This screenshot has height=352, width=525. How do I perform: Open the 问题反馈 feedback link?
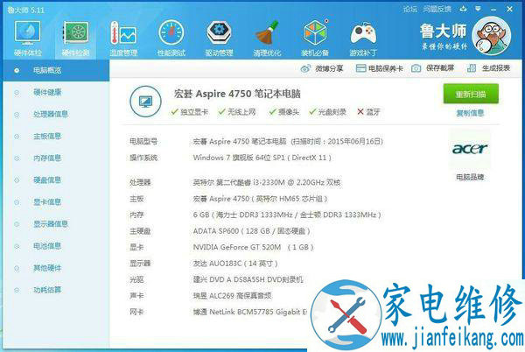[x=437, y=9]
